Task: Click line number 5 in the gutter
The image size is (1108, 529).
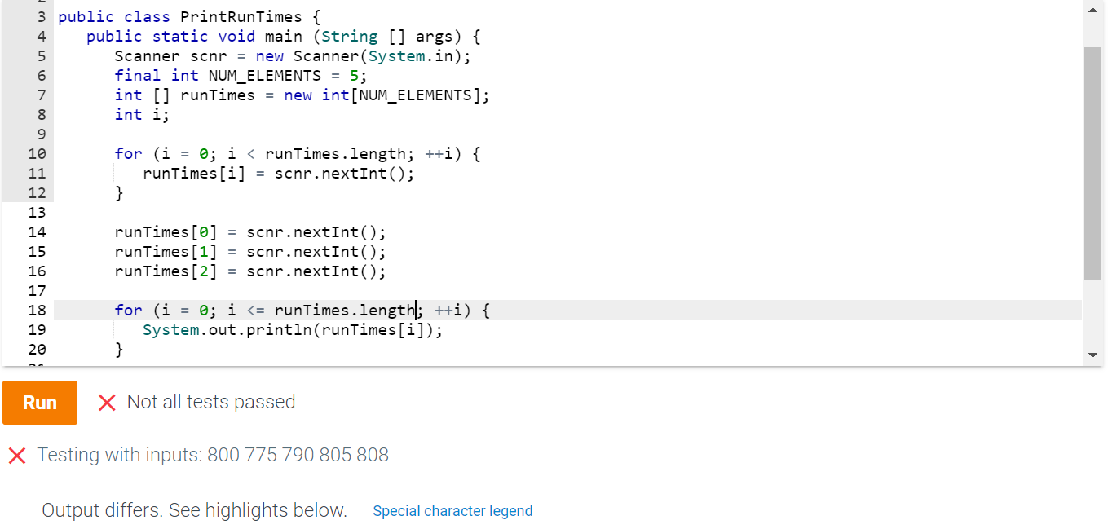Action: (x=37, y=55)
